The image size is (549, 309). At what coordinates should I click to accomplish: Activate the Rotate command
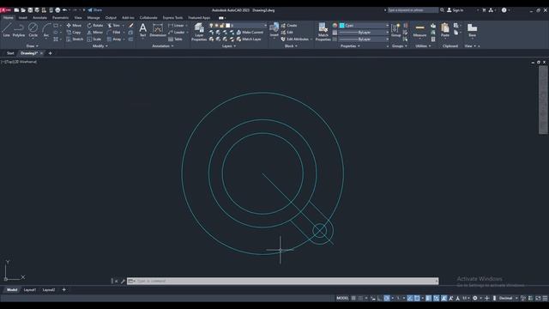[95, 26]
